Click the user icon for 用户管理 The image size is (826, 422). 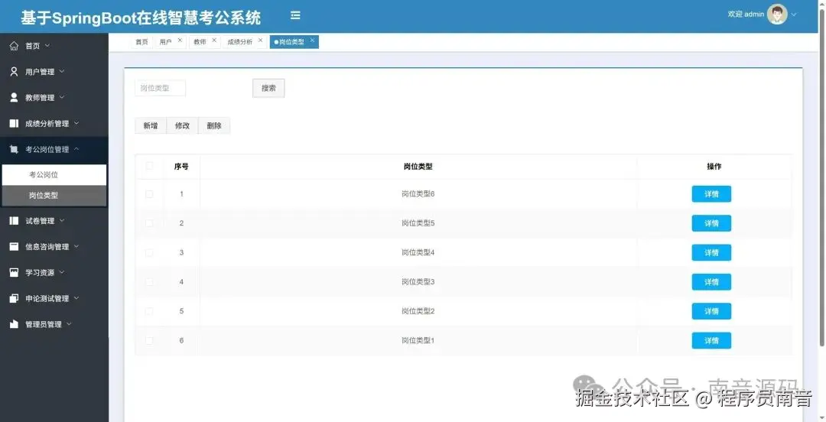click(x=15, y=72)
